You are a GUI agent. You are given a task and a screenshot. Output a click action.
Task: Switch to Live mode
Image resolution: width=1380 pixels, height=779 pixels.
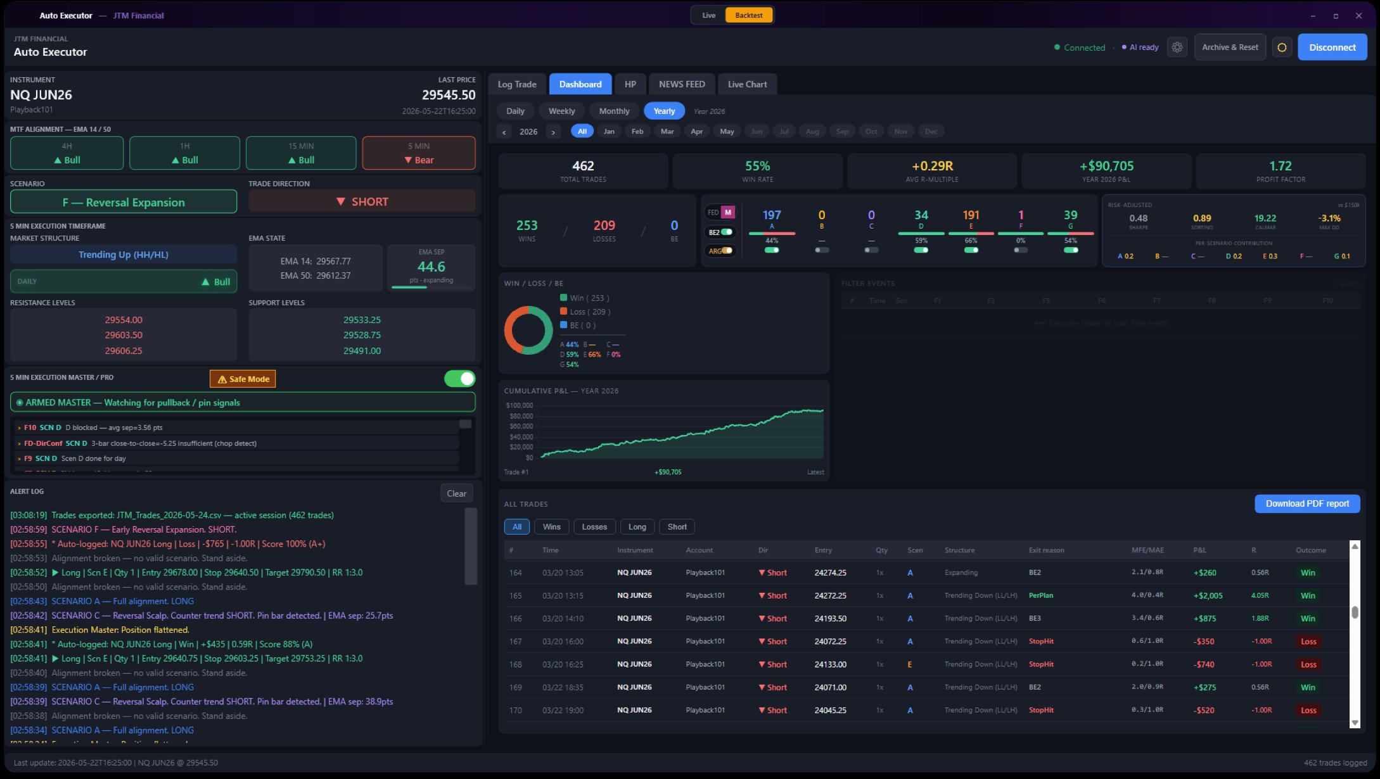(x=709, y=15)
